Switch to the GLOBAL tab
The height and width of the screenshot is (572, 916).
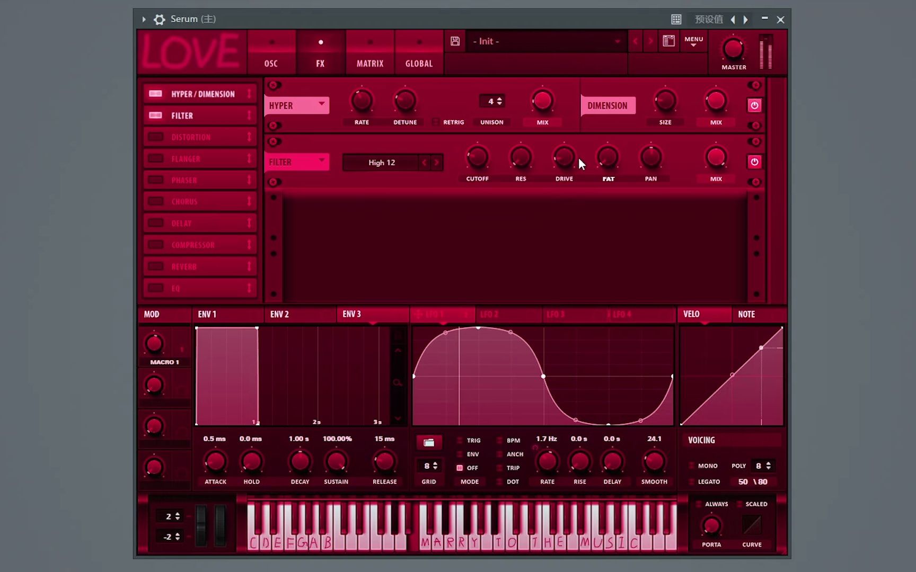coord(419,52)
